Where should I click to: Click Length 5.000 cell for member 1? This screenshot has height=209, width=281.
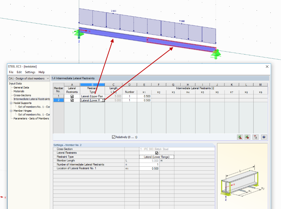[x=114, y=96]
